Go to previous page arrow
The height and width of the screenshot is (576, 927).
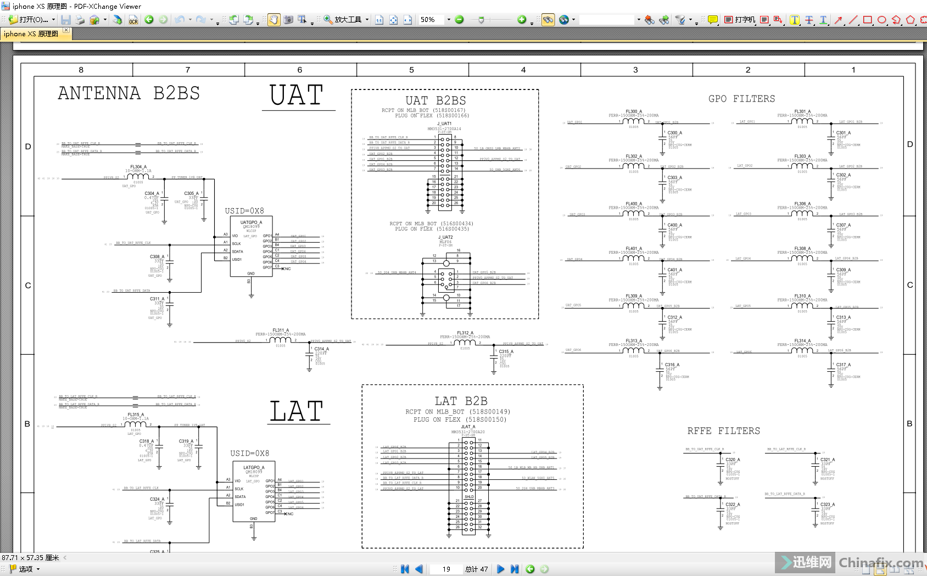pos(419,569)
